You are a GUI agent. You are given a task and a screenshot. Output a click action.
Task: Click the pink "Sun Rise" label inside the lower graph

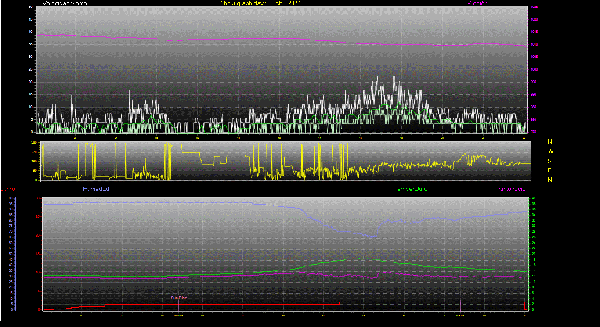point(179,298)
